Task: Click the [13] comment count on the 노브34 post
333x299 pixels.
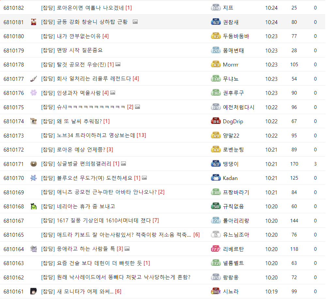Action: 141,135
